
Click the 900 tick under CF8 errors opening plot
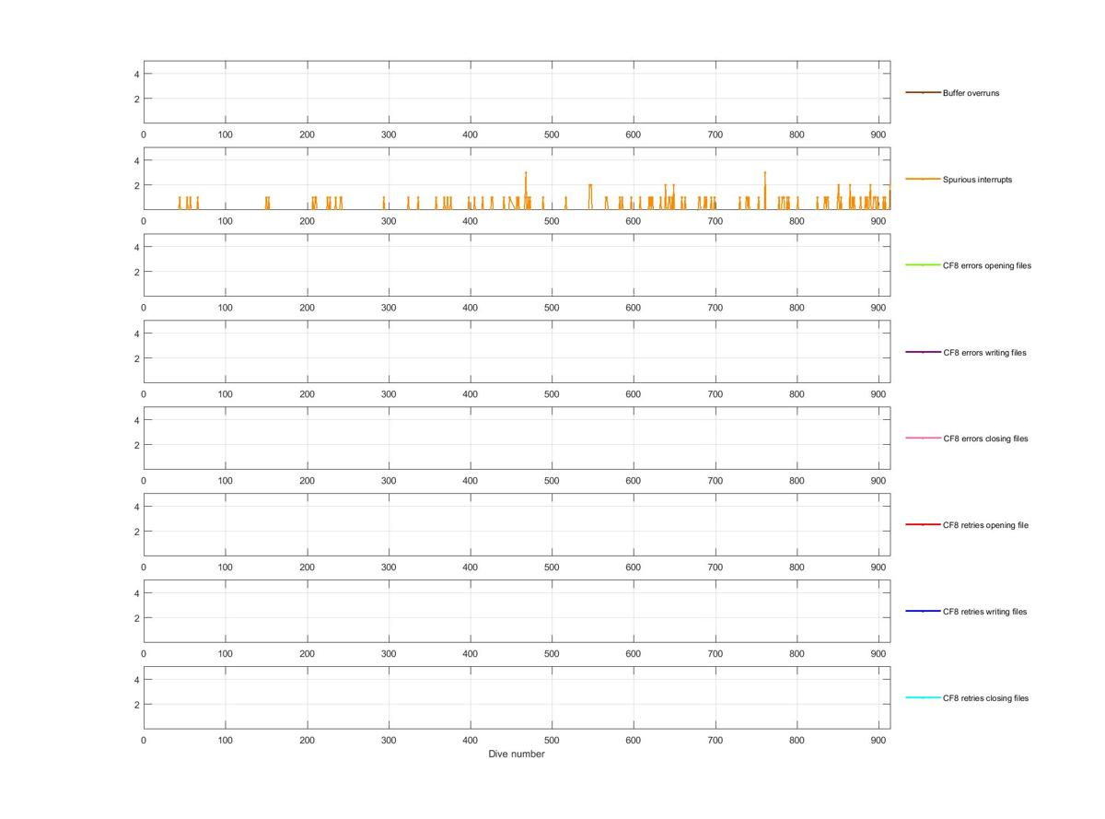pyautogui.click(x=878, y=308)
